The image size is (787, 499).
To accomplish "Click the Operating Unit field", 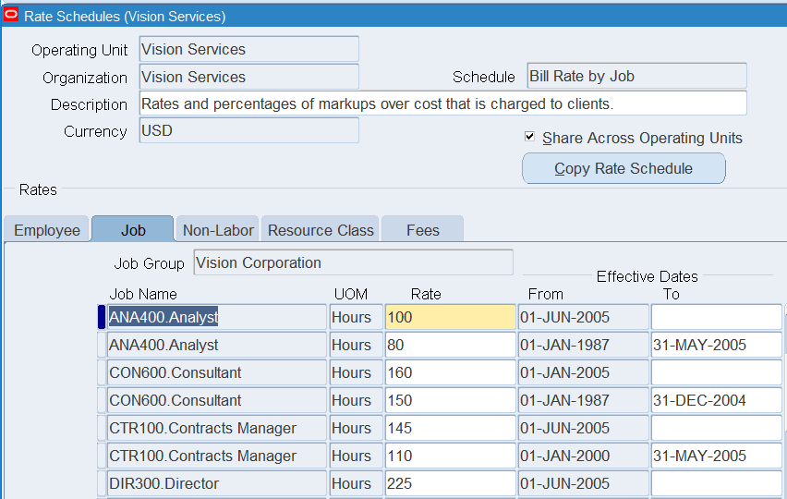I will (249, 49).
